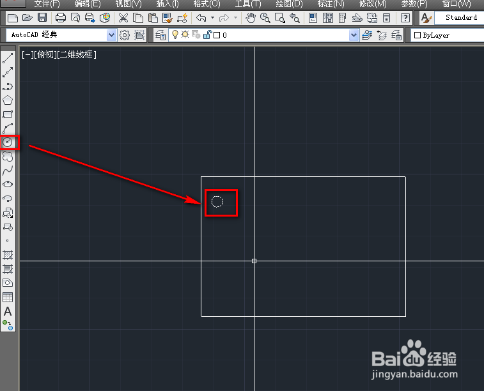Open the [二维线框] visual style menu
The image size is (484, 391).
pyautogui.click(x=77, y=55)
